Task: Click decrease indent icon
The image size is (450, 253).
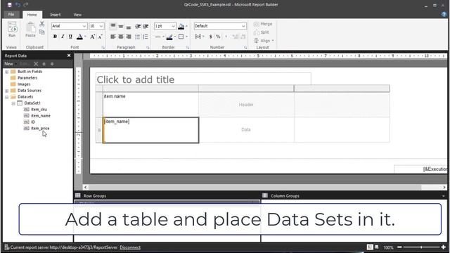Action: [x=138, y=27]
